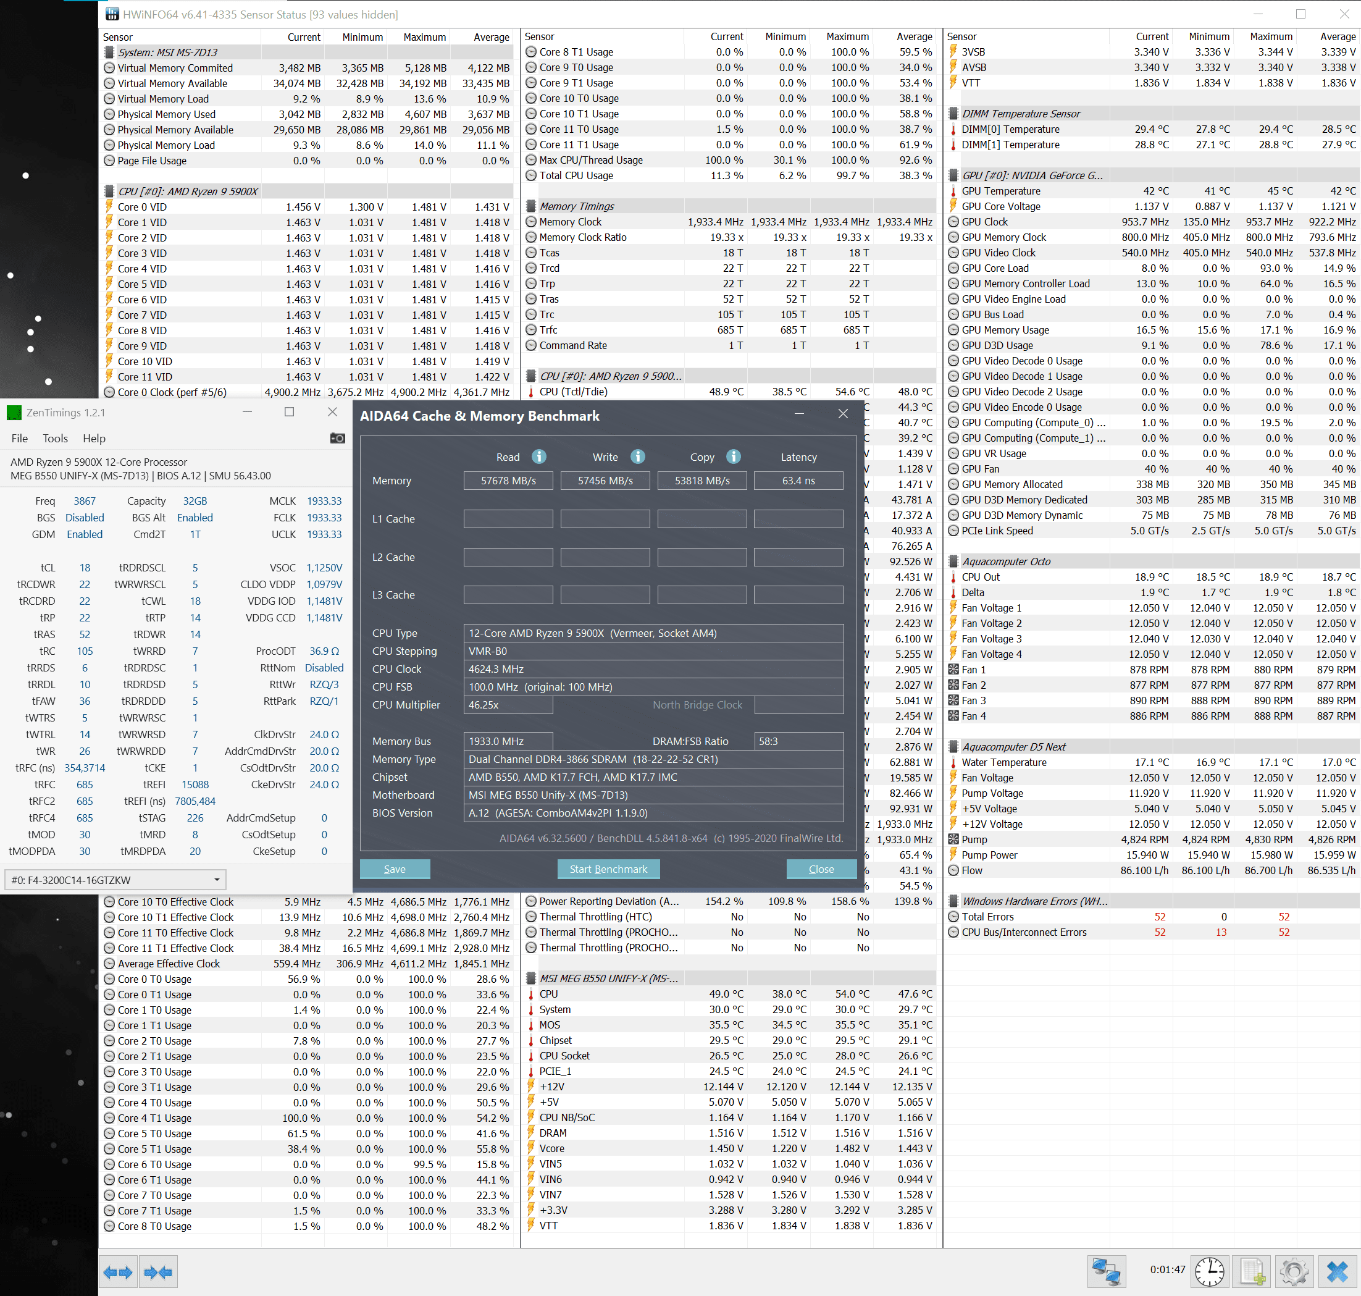Click the Write info icon in AIDA64
This screenshot has width=1361, height=1296.
tap(638, 457)
